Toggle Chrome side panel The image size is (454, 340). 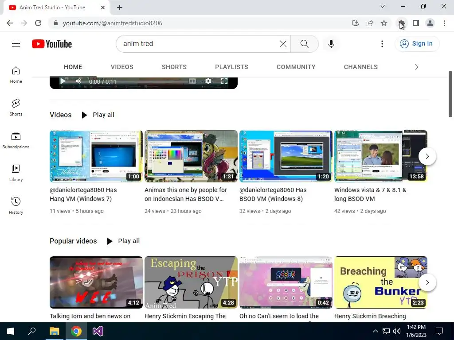coord(416,23)
